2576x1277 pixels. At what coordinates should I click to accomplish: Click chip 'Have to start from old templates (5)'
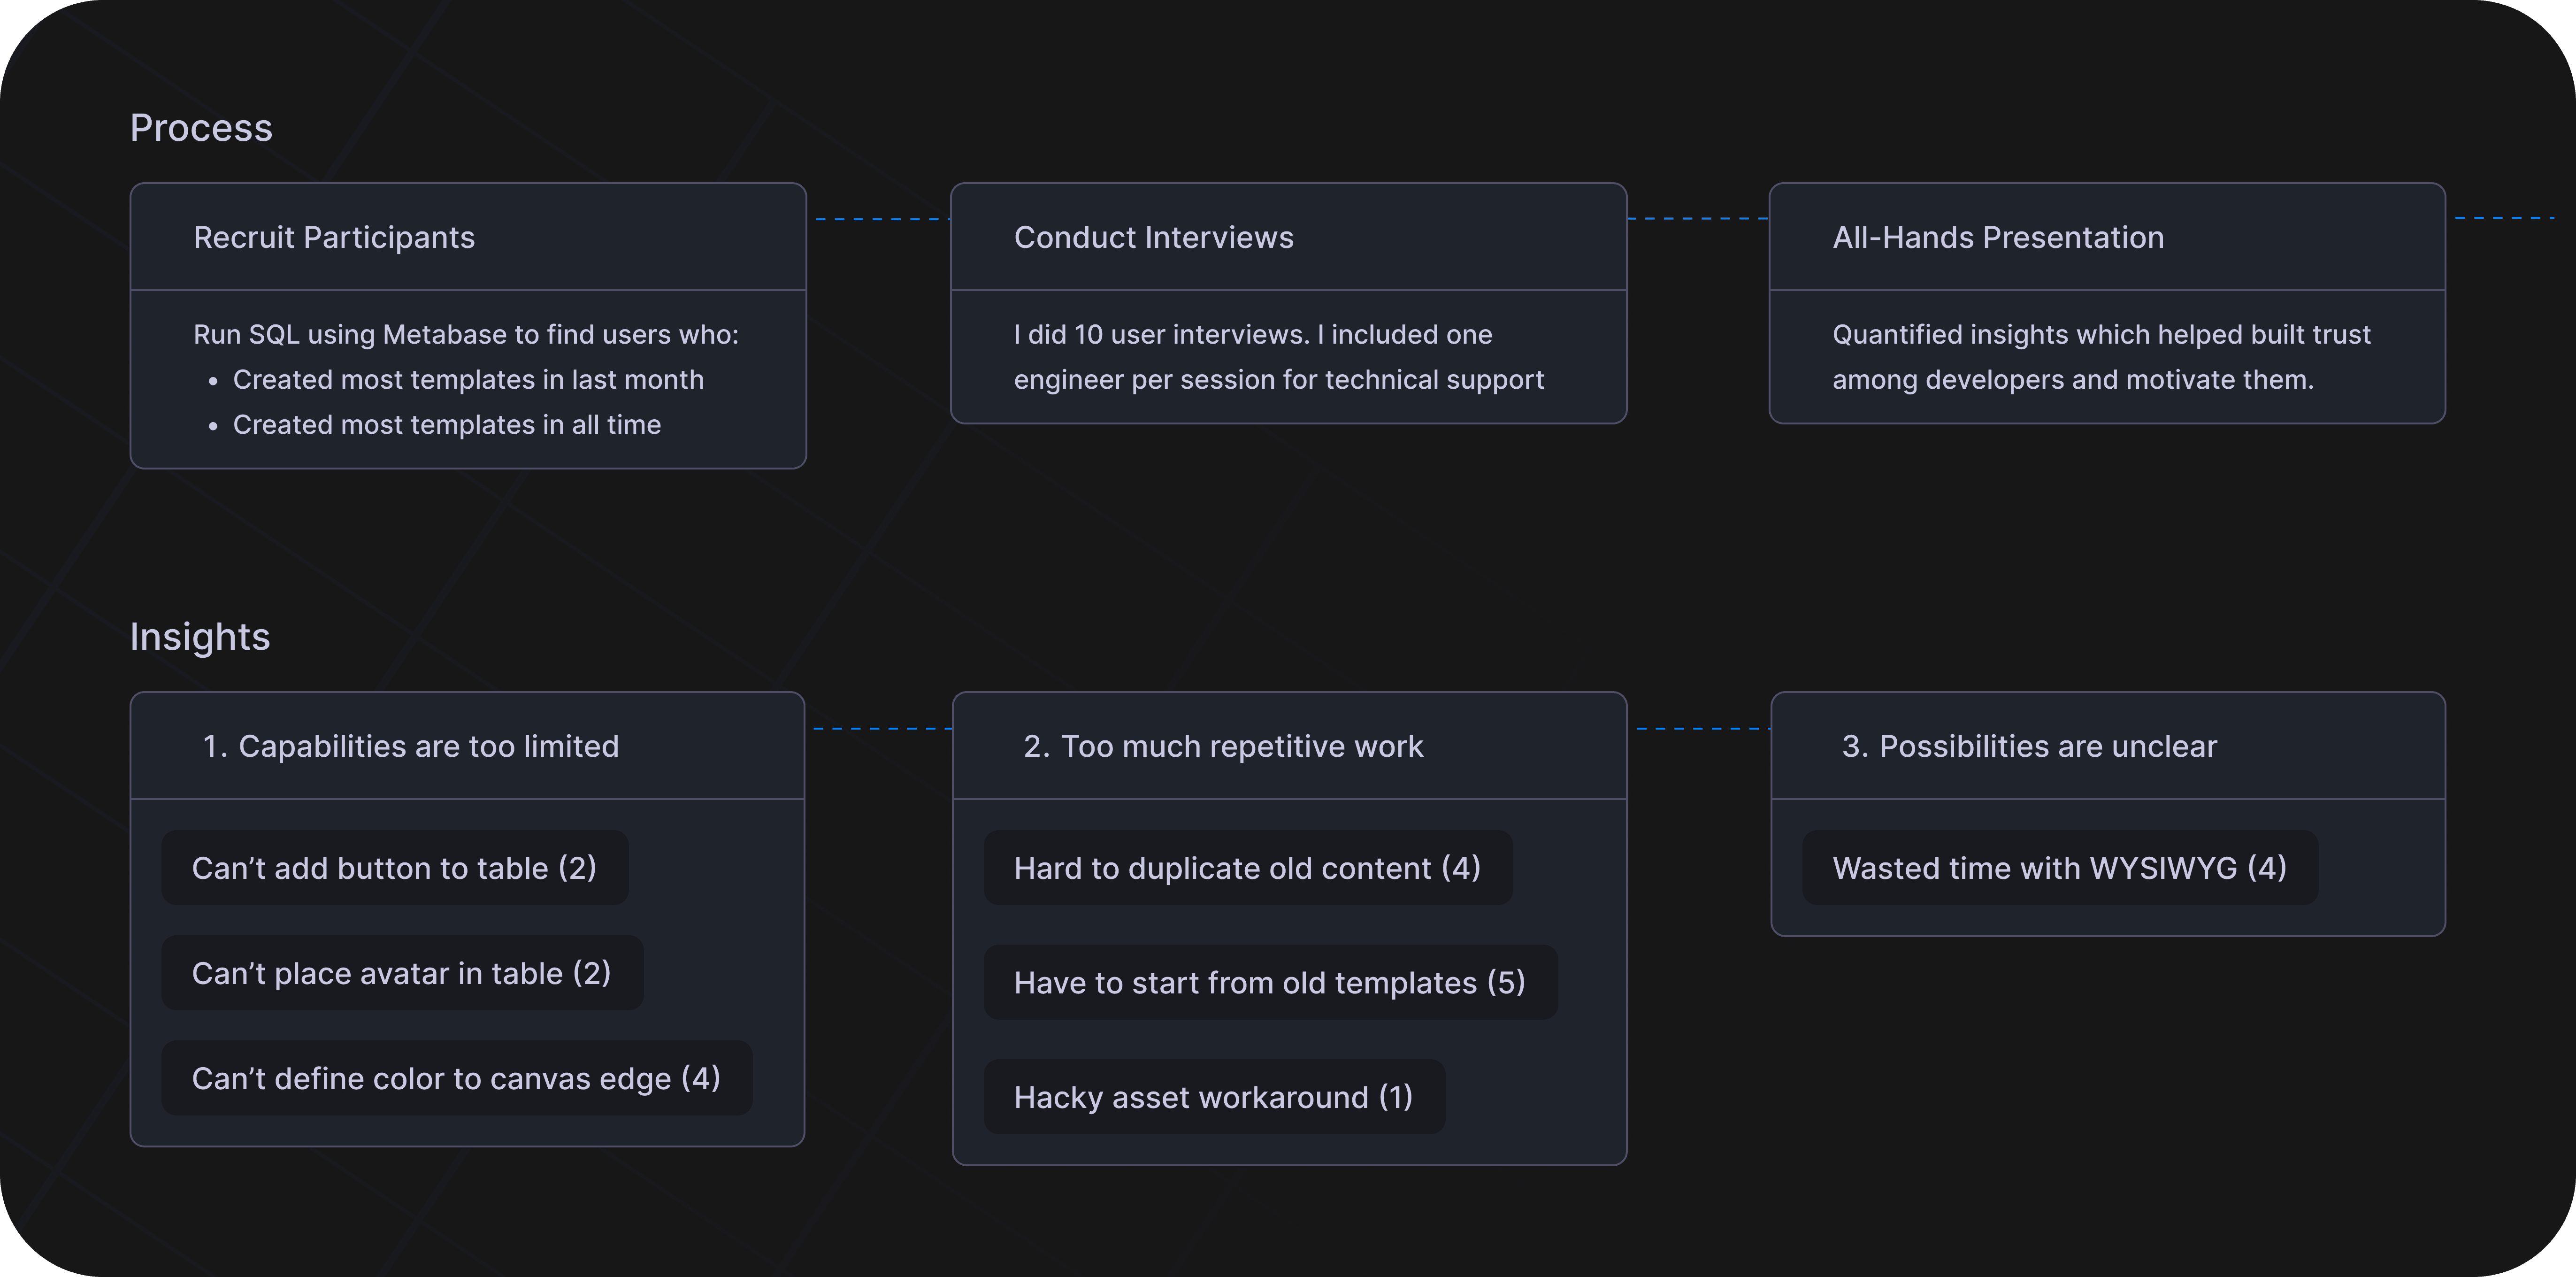[x=1270, y=983]
